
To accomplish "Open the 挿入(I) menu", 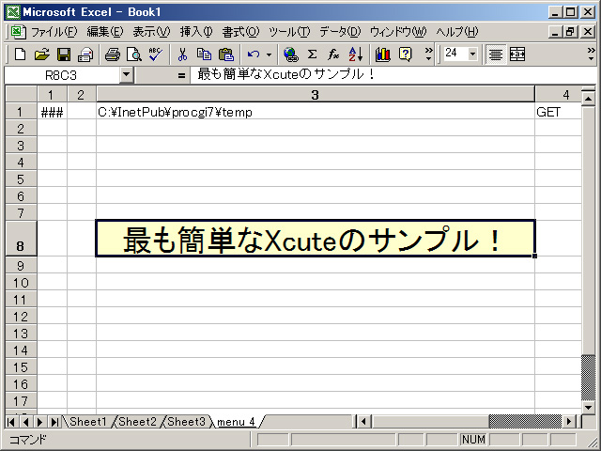I will pos(196,32).
